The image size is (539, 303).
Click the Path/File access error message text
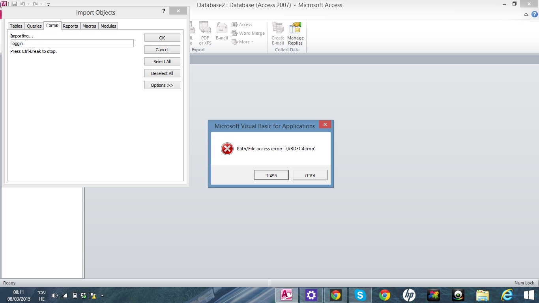point(276,149)
